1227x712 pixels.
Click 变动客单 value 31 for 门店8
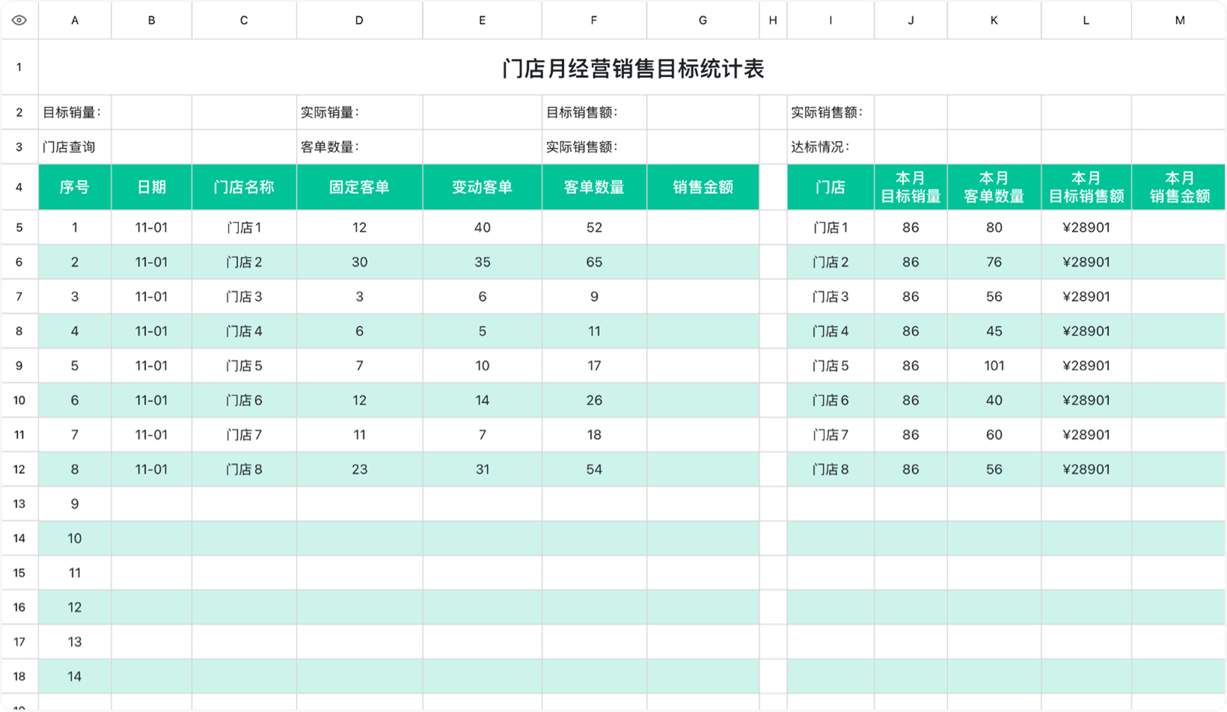click(x=482, y=469)
